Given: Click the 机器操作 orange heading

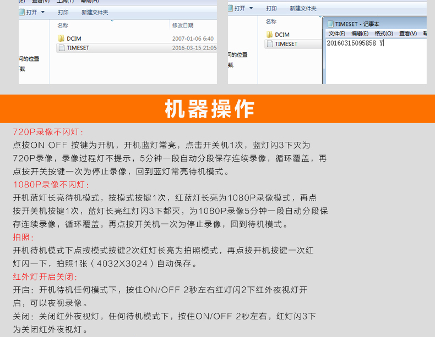Looking at the screenshot, I should pos(209,109).
